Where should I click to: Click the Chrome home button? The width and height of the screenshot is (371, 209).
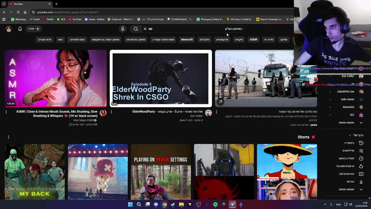coord(25,12)
